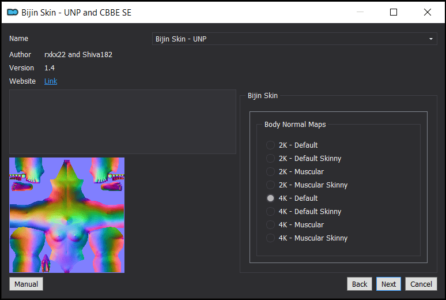Click the empty description text area
The height and width of the screenshot is (300, 446).
[x=123, y=122]
